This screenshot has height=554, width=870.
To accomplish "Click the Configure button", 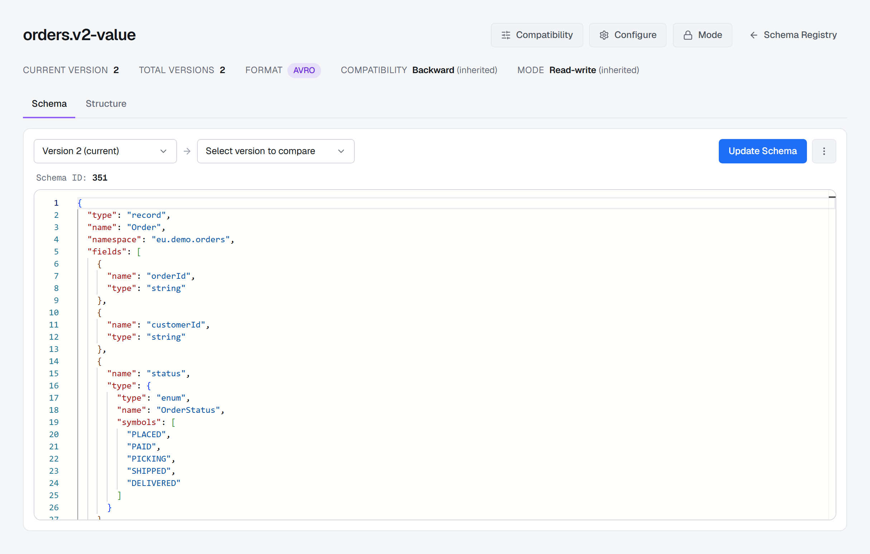I will (x=627, y=35).
